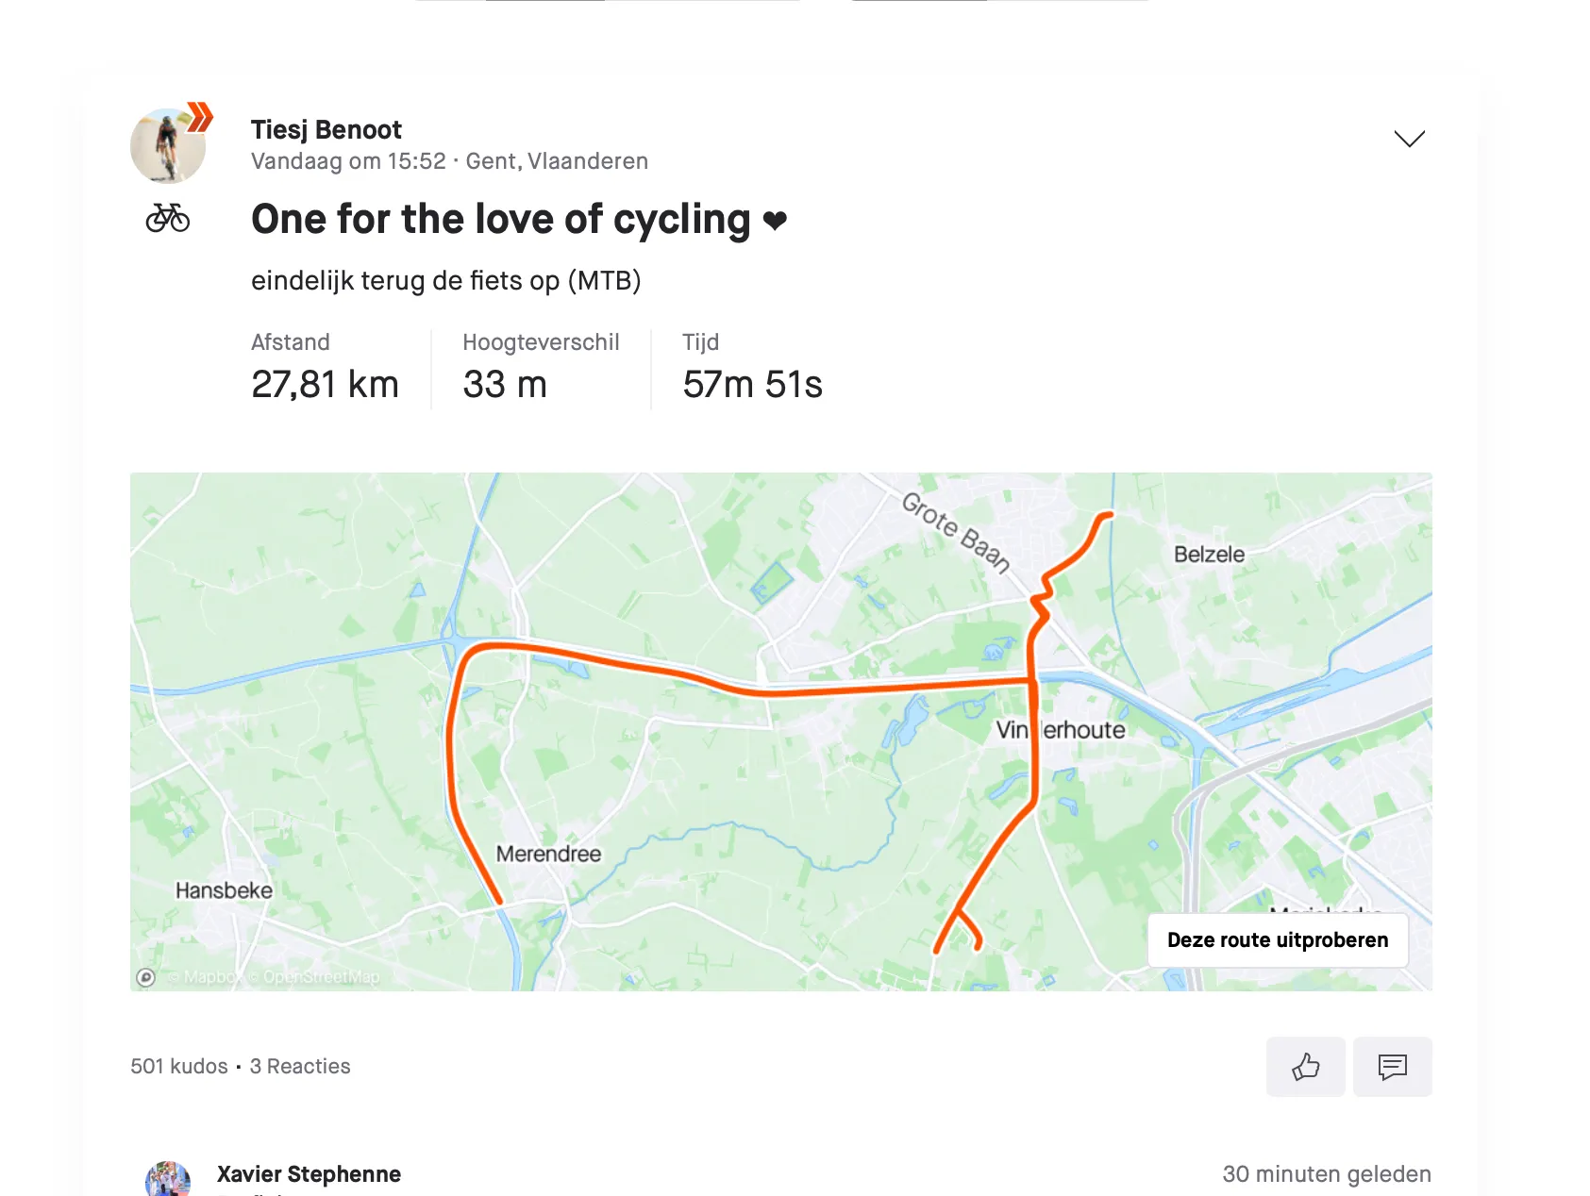Image resolution: width=1590 pixels, height=1196 pixels.
Task: Click the orange subscriber chevron badge
Action: [200, 116]
